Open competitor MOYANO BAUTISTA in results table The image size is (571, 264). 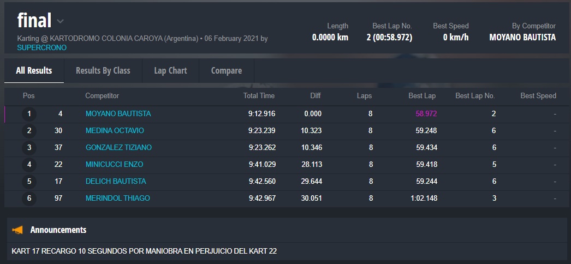(x=118, y=114)
